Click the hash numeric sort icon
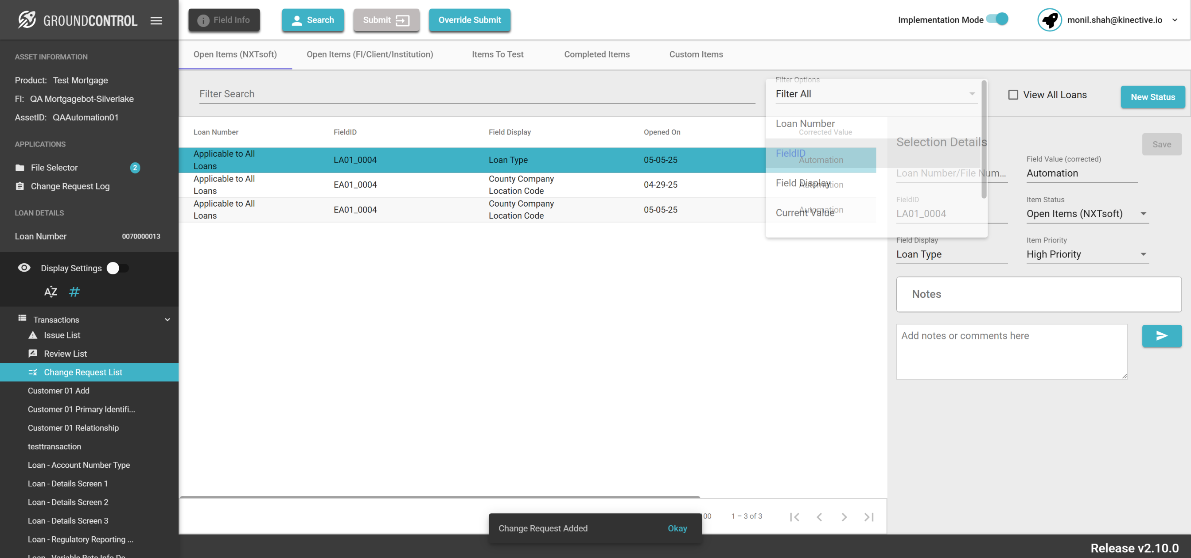 click(x=74, y=292)
